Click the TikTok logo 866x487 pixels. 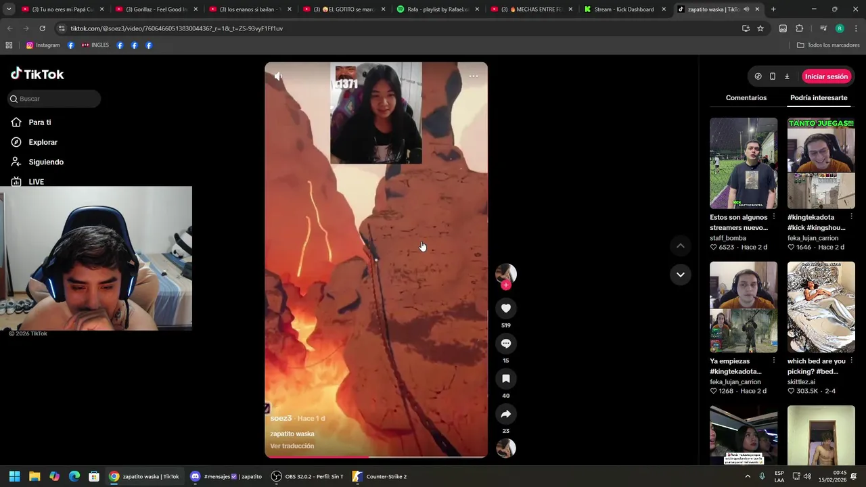coord(37,74)
